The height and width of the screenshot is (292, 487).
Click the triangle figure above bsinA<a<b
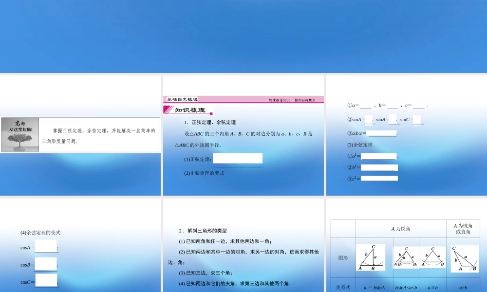[406, 257]
